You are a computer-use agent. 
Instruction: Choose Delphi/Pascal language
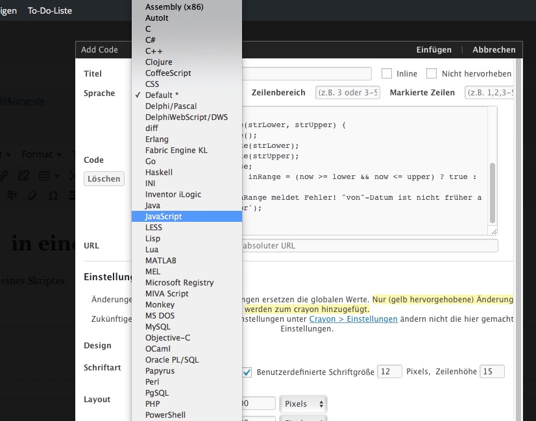point(187,106)
